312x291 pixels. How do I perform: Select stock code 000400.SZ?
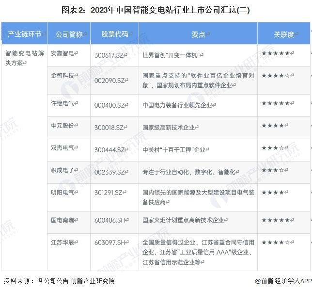tap(109, 105)
